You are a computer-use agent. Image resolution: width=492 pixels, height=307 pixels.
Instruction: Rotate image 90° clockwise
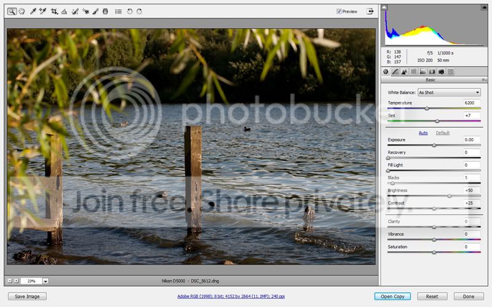[x=139, y=11]
